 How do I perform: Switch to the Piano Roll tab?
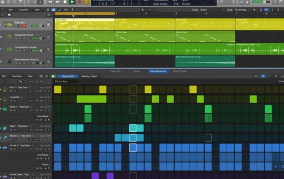pyautogui.click(x=115, y=71)
